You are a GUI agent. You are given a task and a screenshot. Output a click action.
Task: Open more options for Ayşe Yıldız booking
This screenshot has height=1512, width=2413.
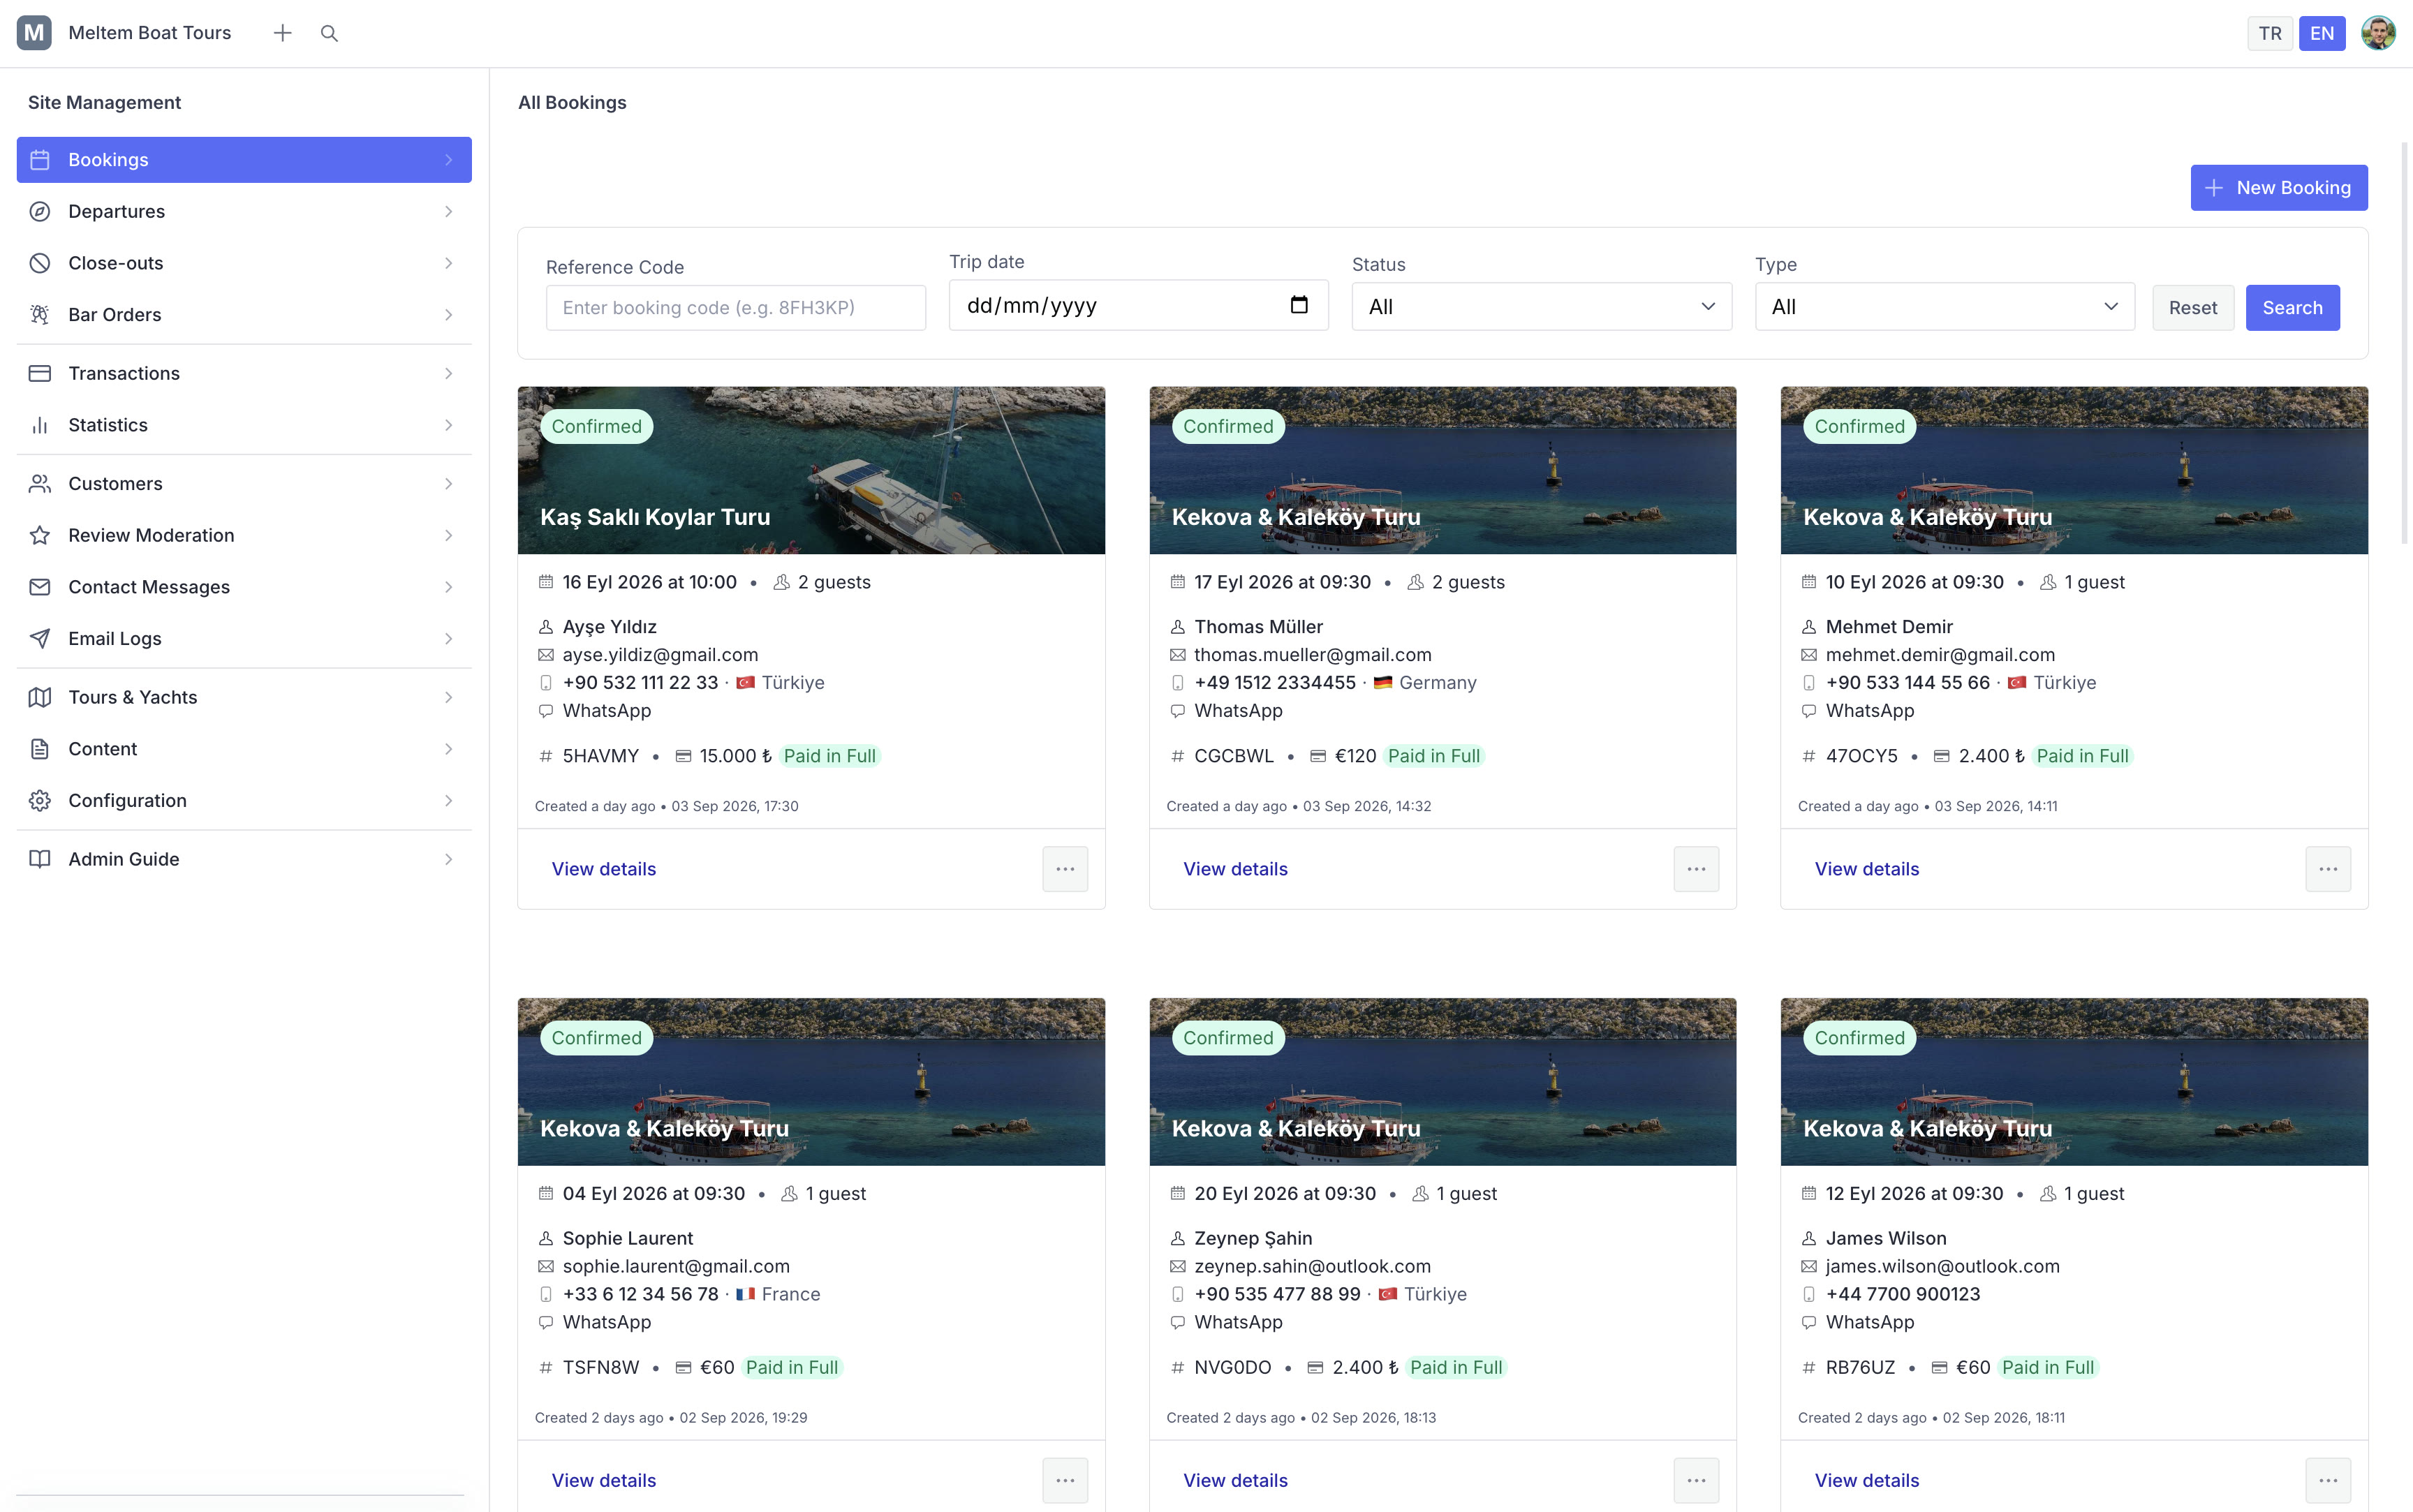(x=1065, y=869)
